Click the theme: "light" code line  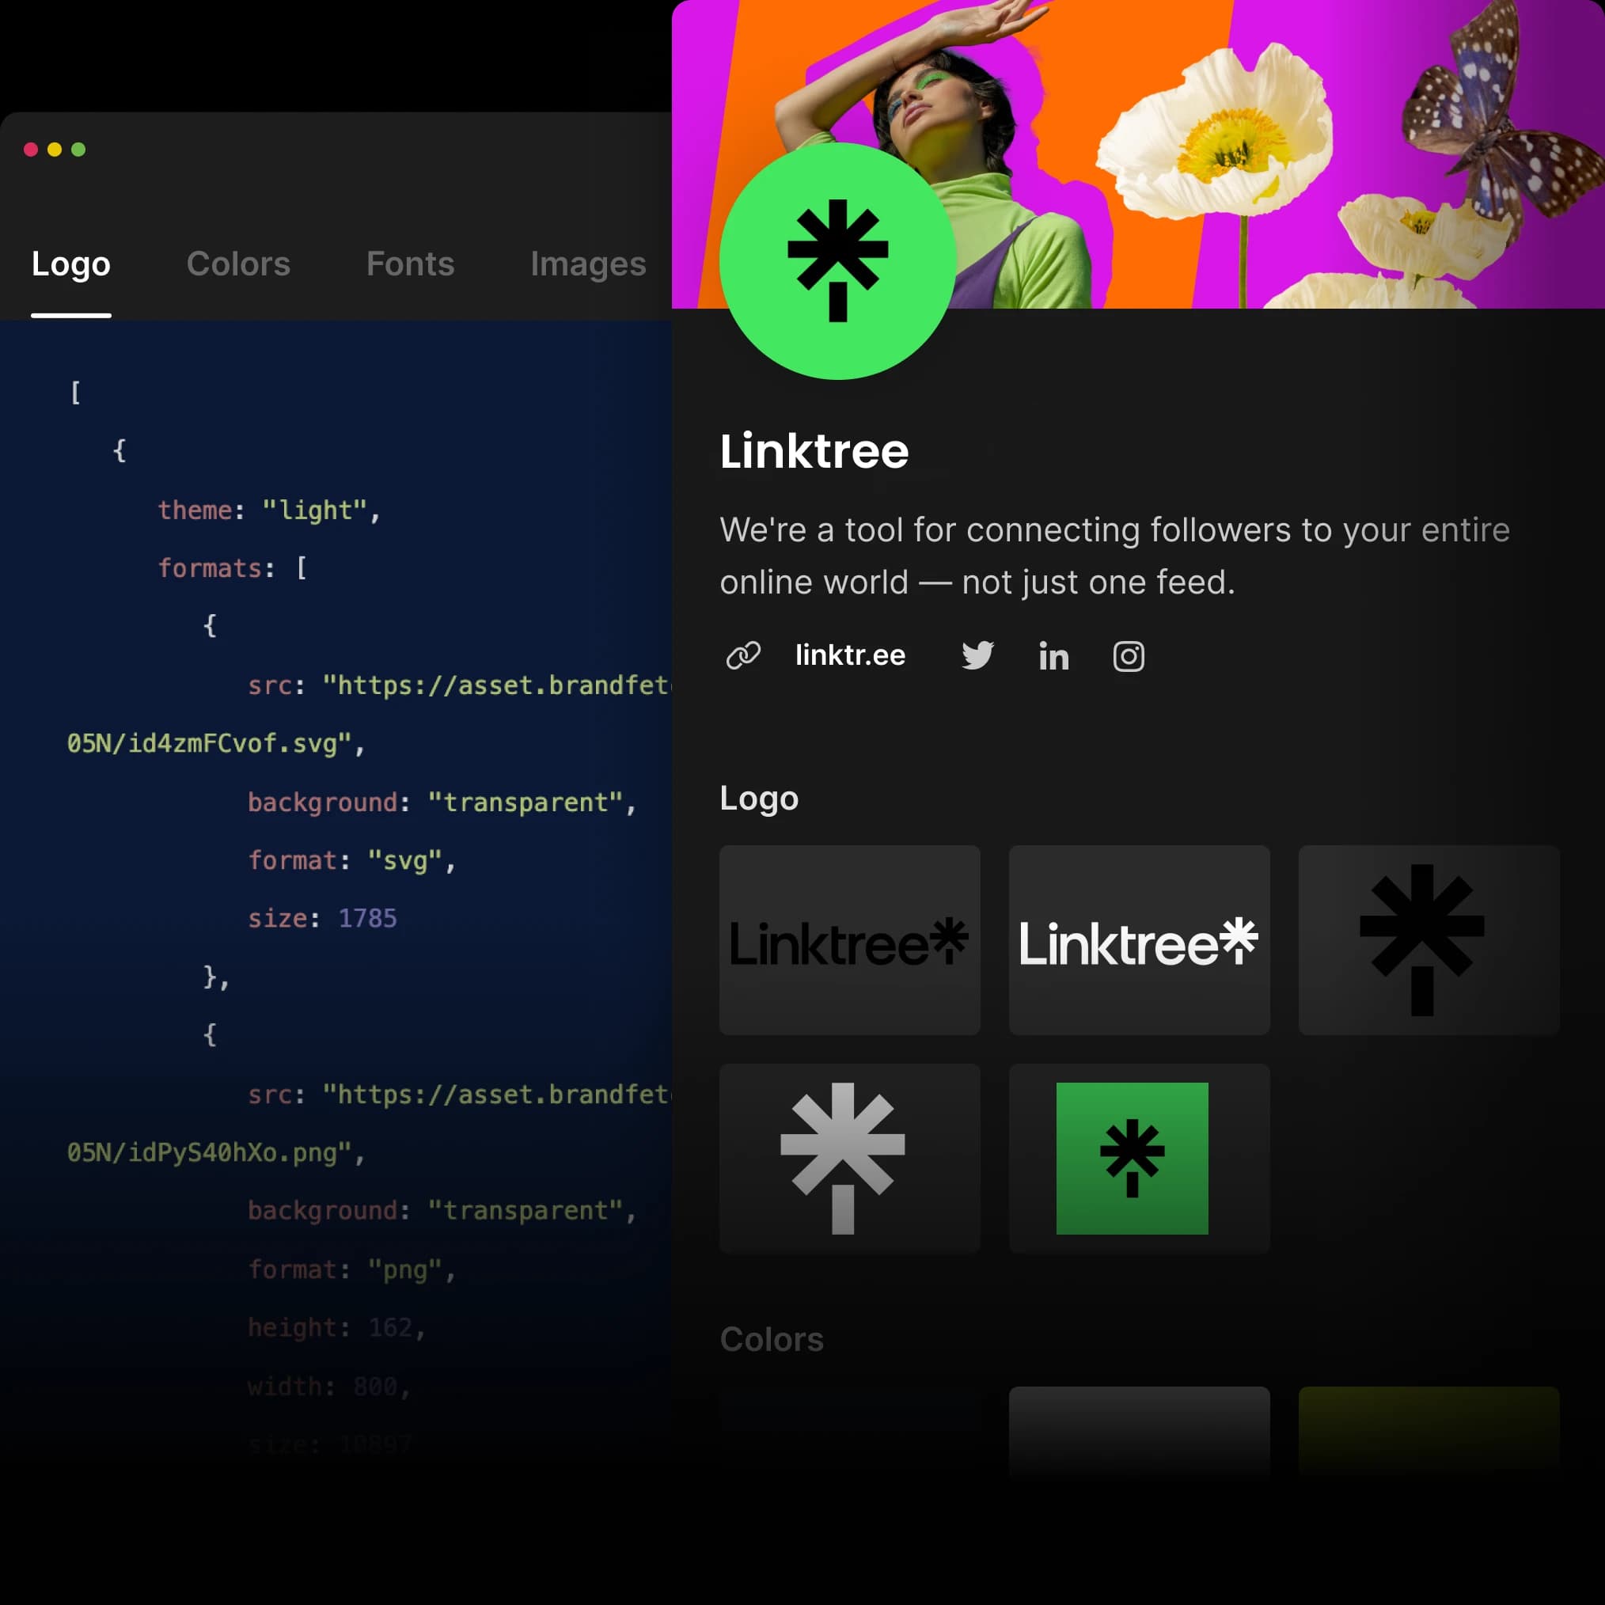269,510
